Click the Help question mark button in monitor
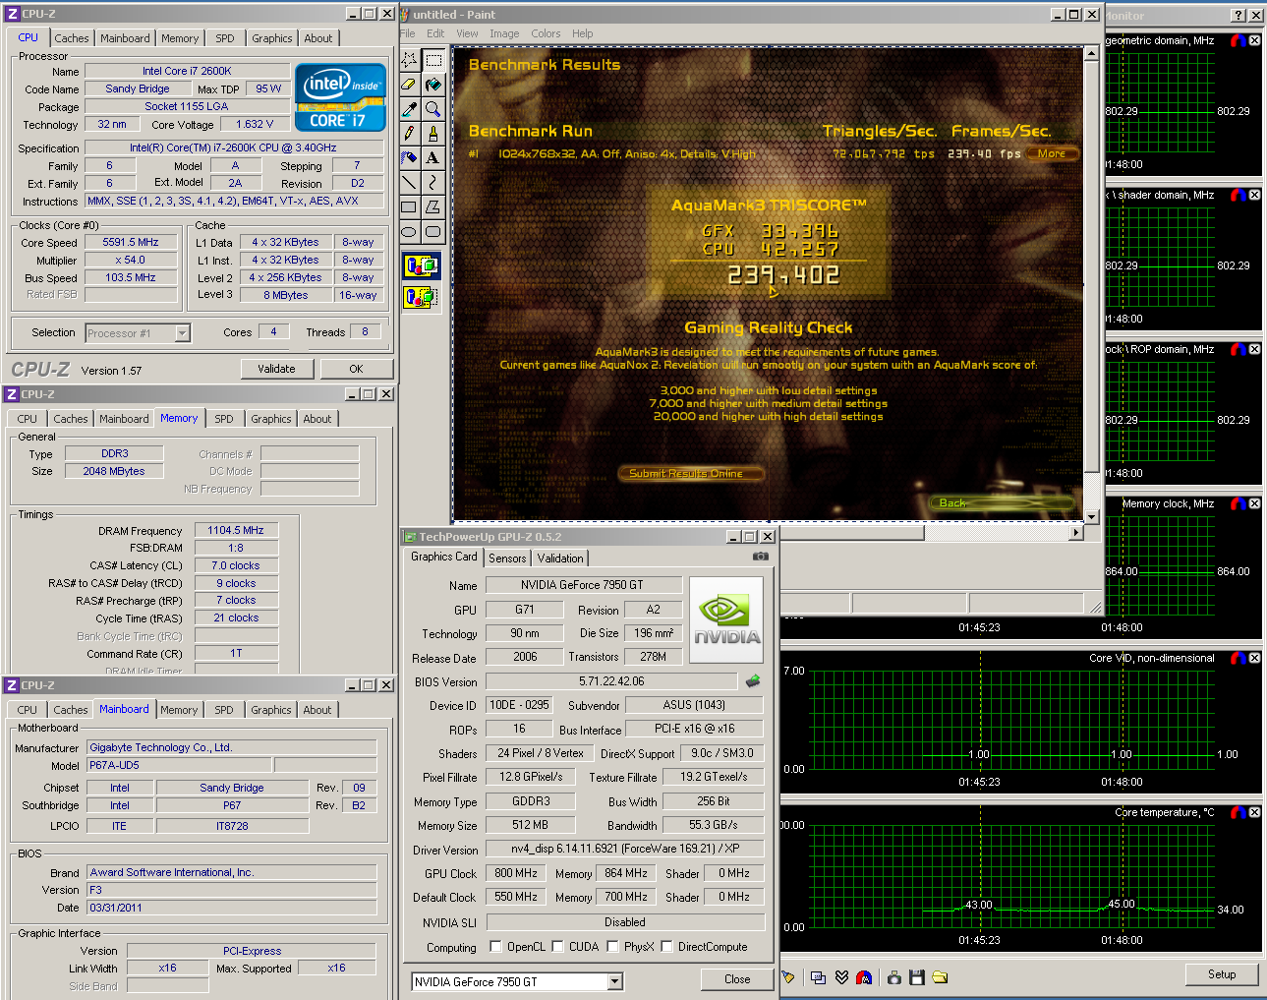 [x=1238, y=15]
